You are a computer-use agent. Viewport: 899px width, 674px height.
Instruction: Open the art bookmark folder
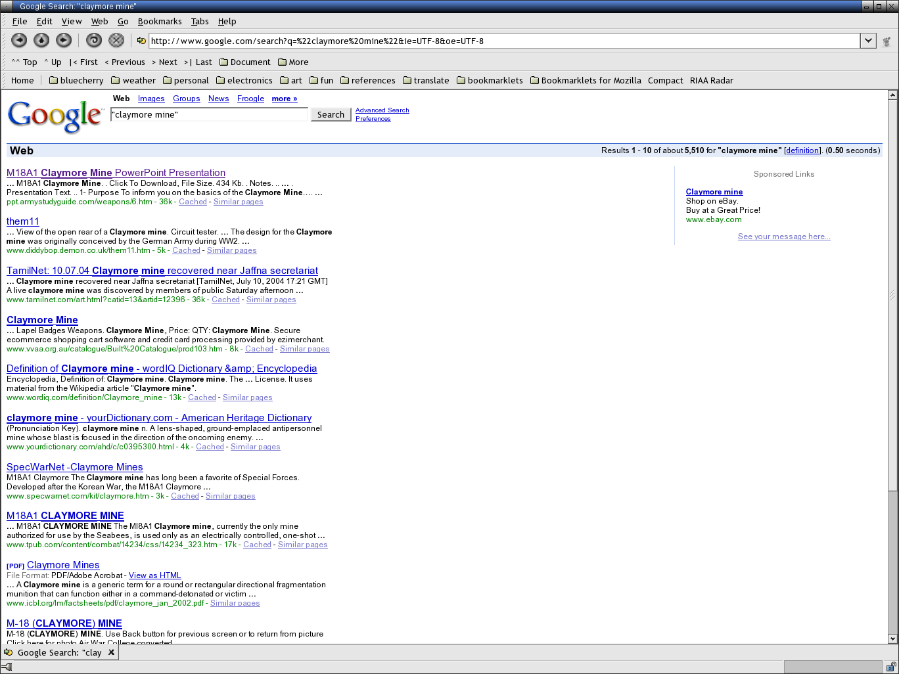coord(291,80)
